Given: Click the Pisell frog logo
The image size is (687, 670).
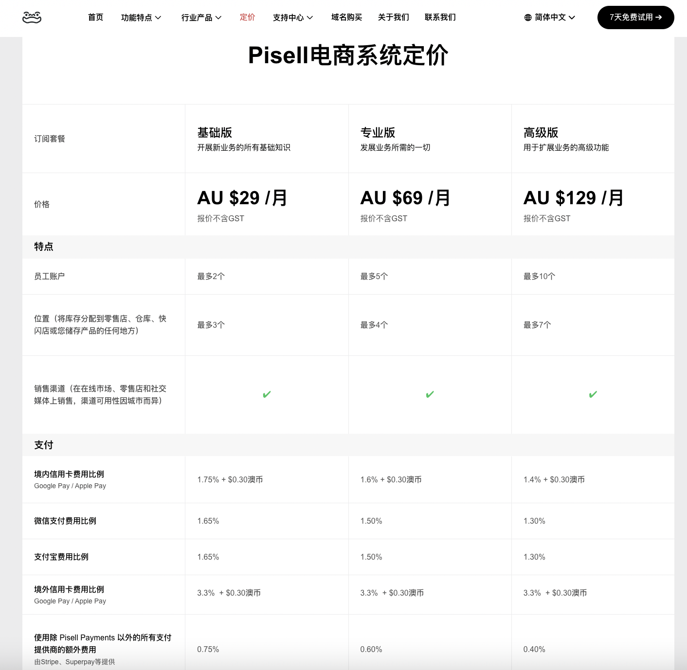Looking at the screenshot, I should click(x=32, y=18).
